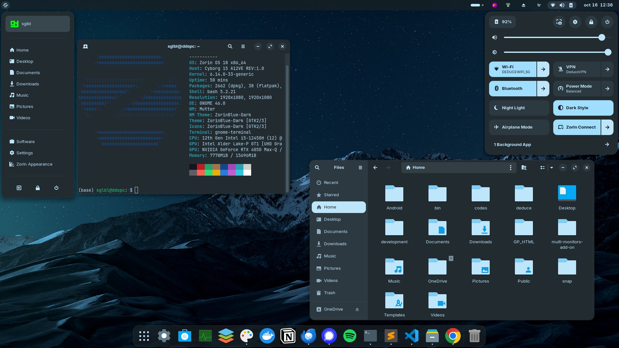The width and height of the screenshot is (619, 348).
Task: Click Software in the start menu
Action: pos(38,142)
